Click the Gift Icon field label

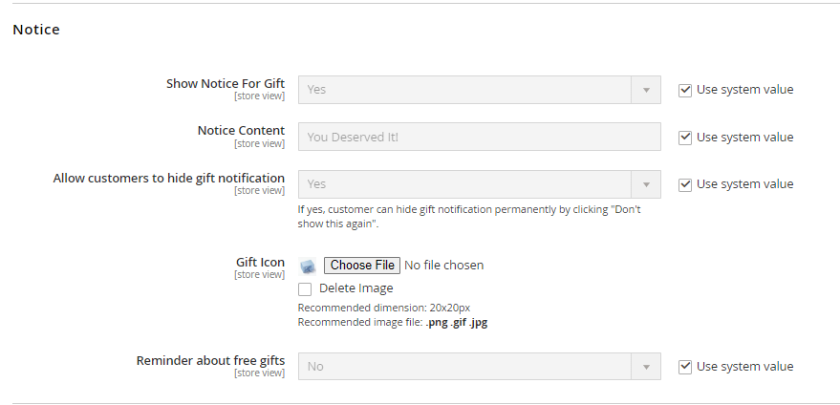point(260,262)
